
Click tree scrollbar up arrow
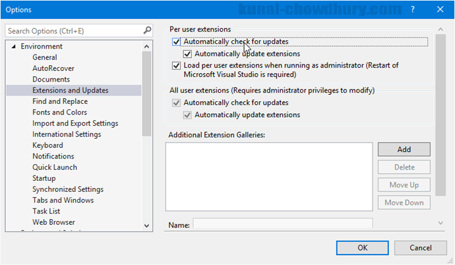pos(147,46)
